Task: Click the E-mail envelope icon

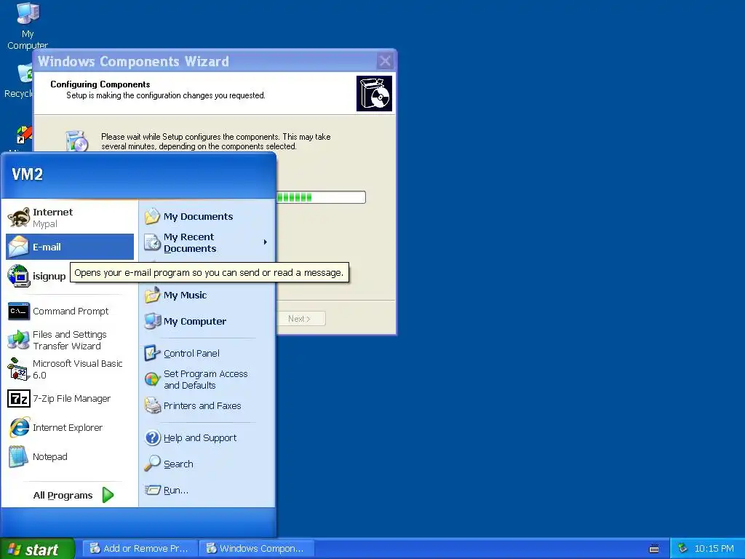Action: [x=18, y=247]
